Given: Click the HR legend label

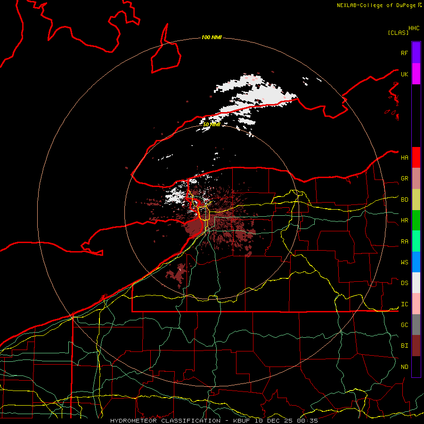Looking at the screenshot, I should (x=404, y=220).
